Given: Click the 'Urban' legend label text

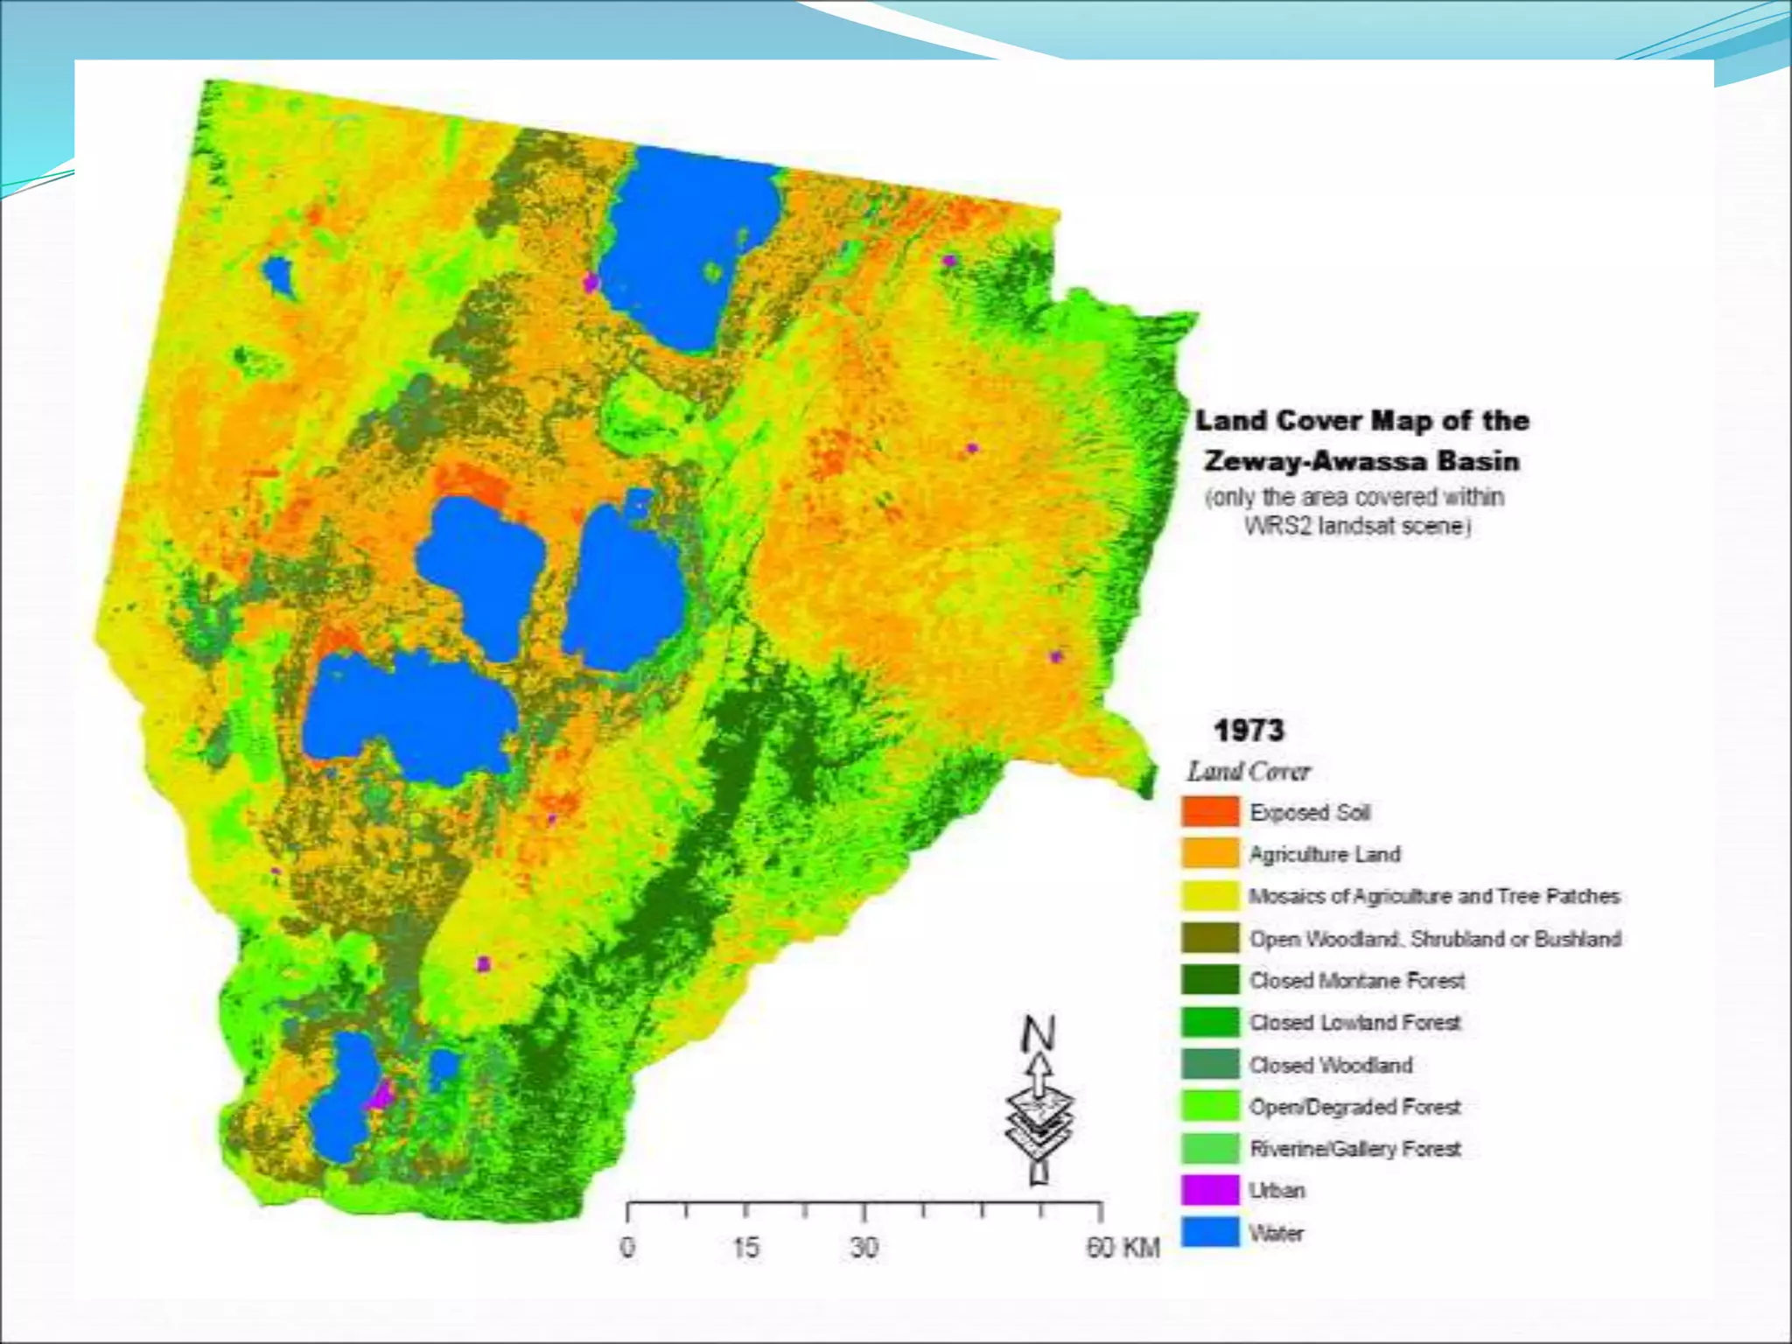Looking at the screenshot, I should coord(1278,1190).
